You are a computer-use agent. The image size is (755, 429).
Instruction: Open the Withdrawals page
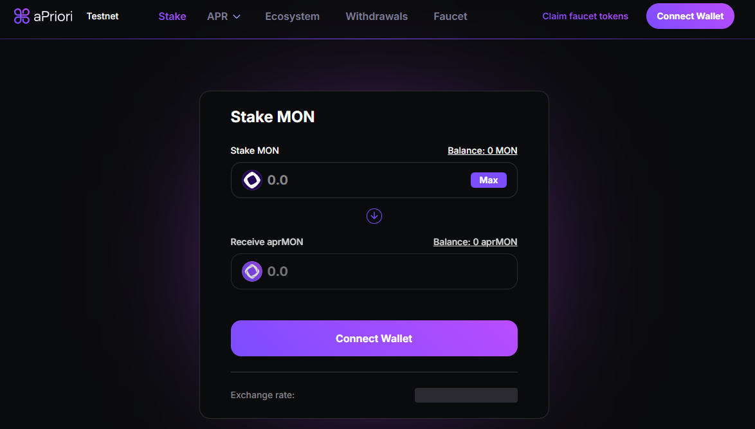(376, 16)
